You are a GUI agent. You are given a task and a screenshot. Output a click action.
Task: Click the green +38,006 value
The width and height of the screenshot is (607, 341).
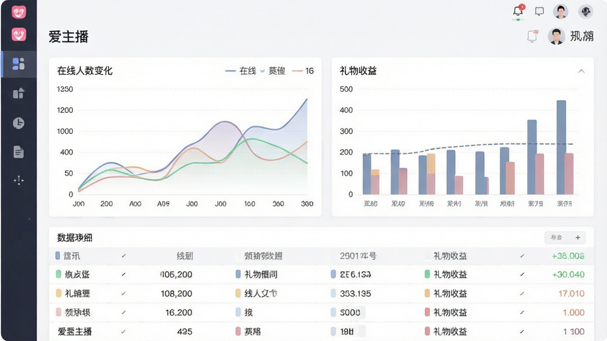(x=568, y=256)
